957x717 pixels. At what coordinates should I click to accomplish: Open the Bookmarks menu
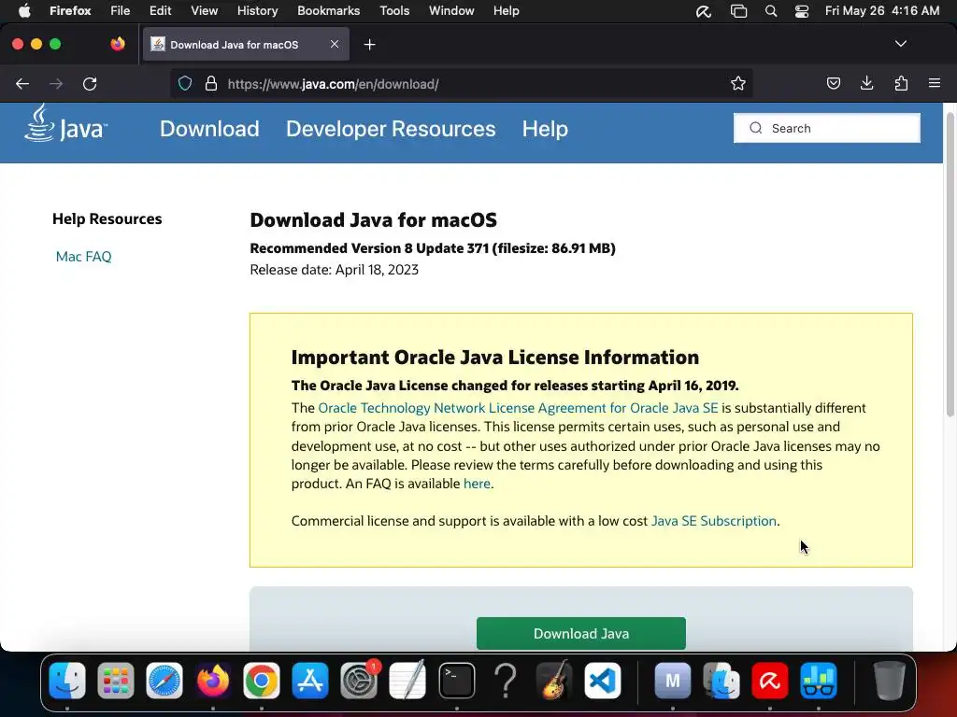click(x=328, y=11)
